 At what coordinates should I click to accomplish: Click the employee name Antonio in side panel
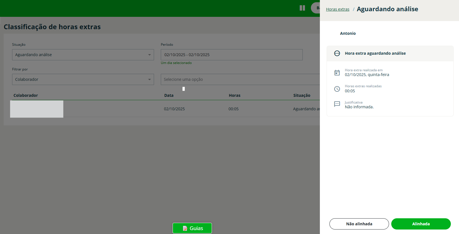tap(348, 33)
